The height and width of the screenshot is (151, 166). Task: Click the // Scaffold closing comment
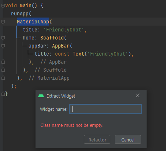click(51, 70)
